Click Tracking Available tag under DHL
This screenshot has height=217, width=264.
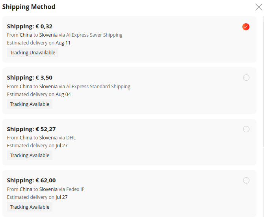click(30, 155)
